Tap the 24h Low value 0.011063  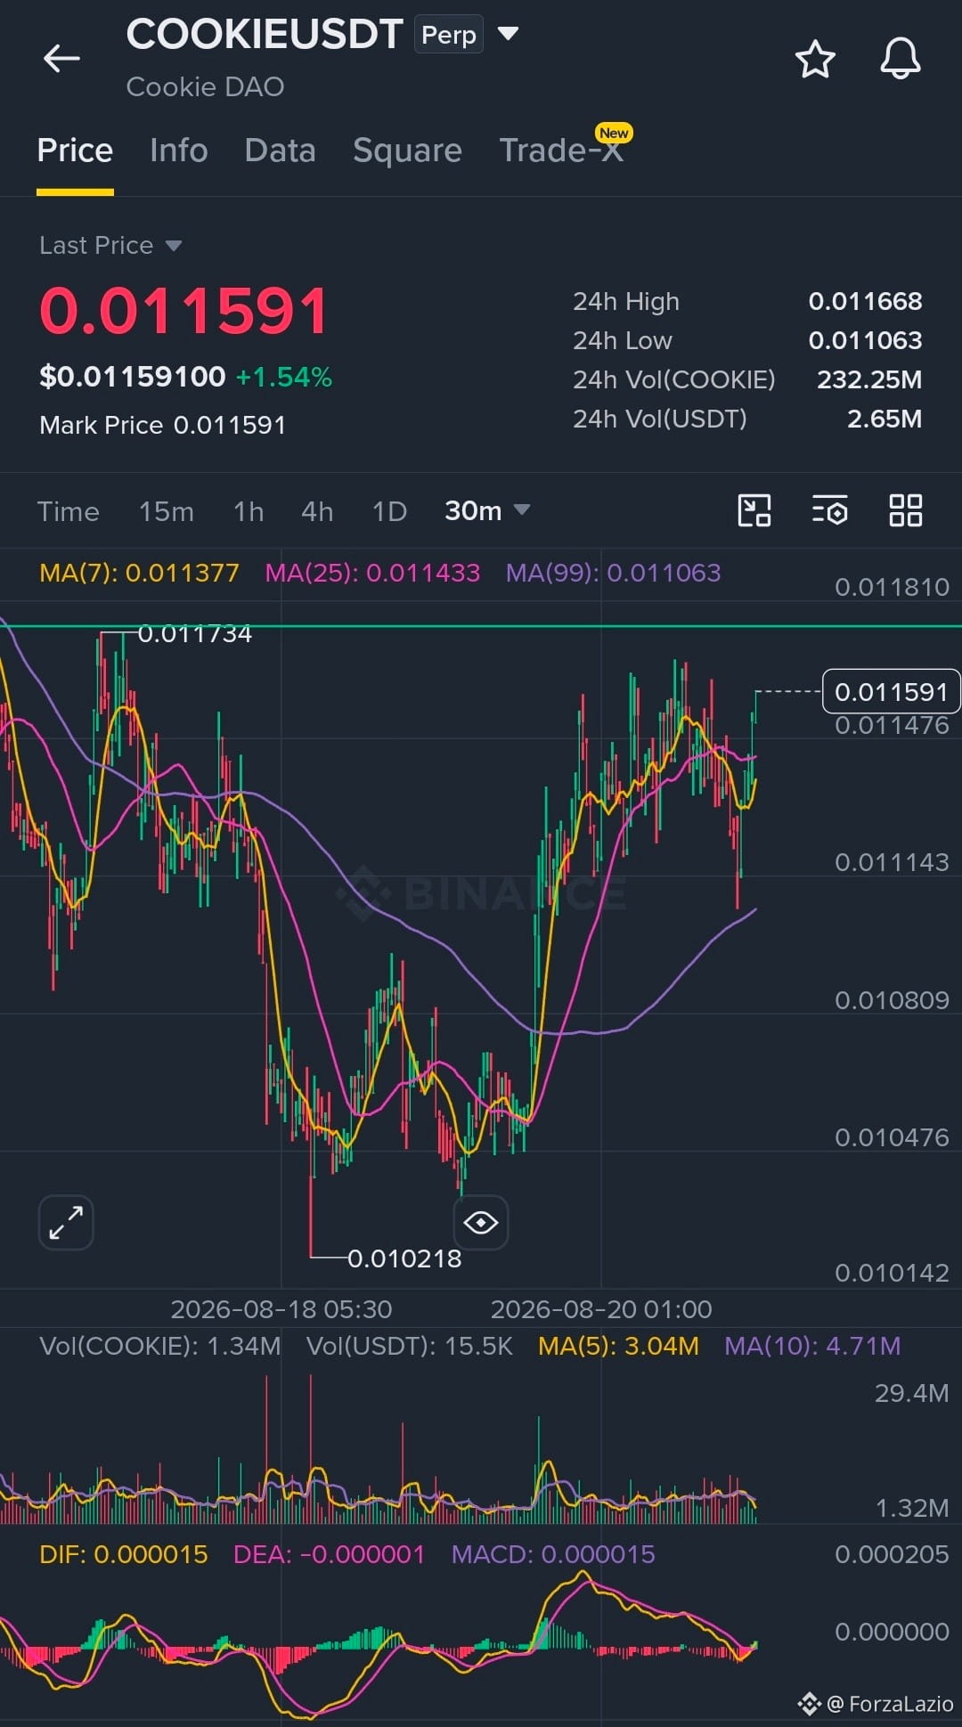click(x=865, y=340)
